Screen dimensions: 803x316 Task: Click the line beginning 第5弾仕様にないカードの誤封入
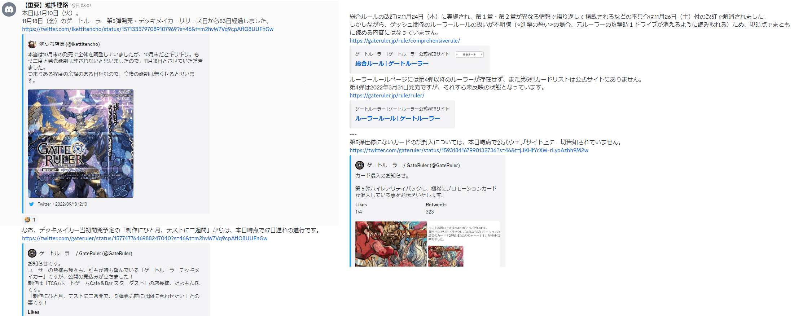[x=486, y=142]
